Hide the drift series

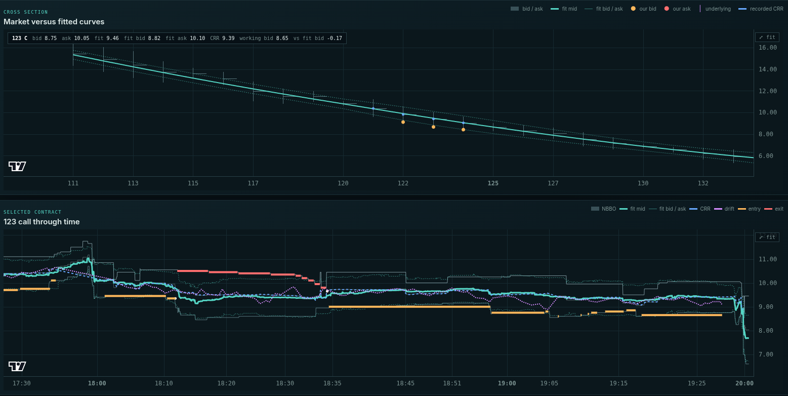pos(724,209)
